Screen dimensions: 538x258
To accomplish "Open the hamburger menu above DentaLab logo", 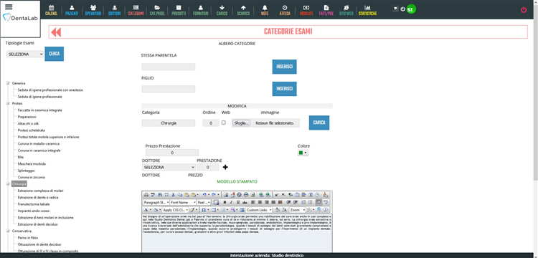I will pos(9,7).
